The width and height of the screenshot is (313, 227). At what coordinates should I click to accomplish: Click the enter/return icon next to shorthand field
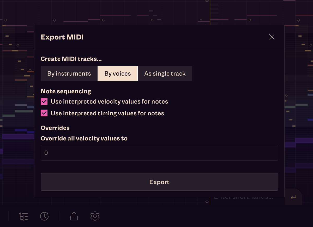click(293, 197)
